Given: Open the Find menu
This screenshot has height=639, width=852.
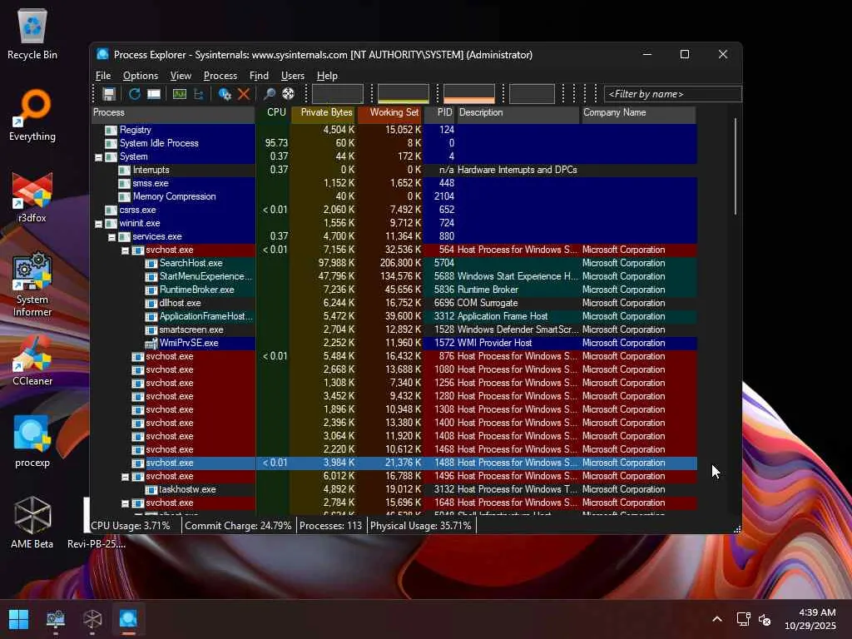Looking at the screenshot, I should [x=259, y=76].
